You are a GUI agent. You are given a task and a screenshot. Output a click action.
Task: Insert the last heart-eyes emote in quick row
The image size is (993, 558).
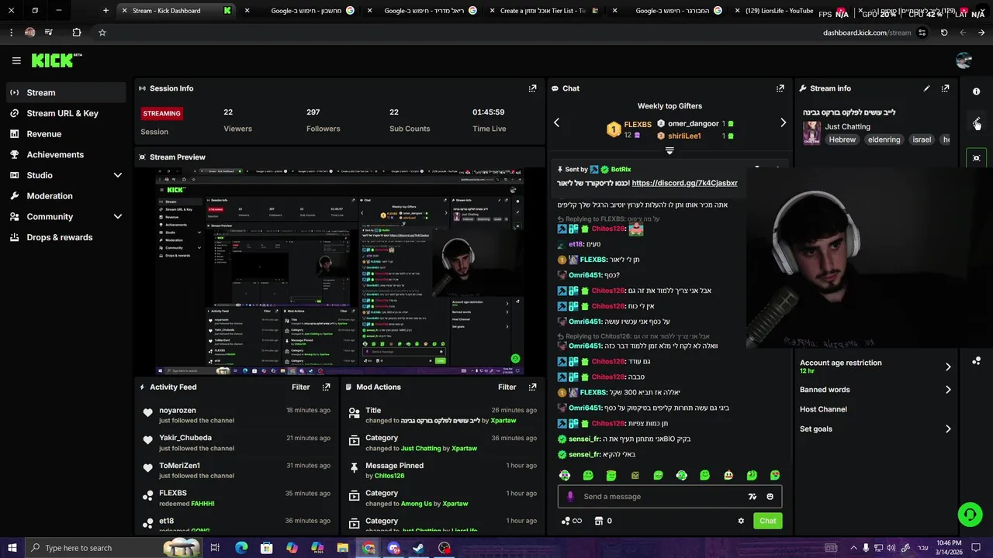[x=775, y=475]
